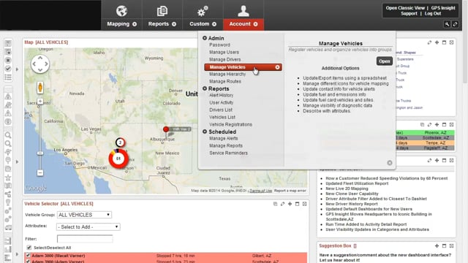Click the Log Out link
Screen dimensions: 468x263
point(433,13)
